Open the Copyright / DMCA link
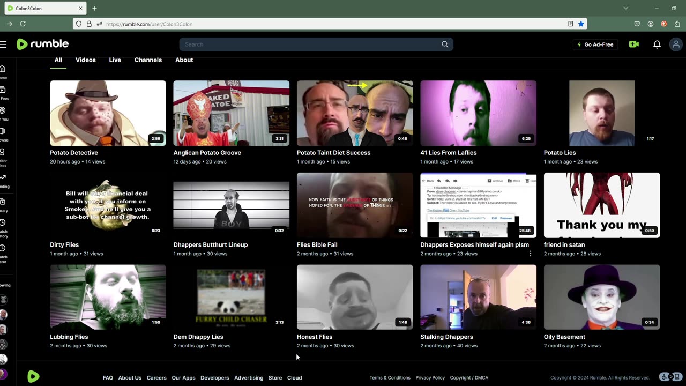 tap(469, 378)
